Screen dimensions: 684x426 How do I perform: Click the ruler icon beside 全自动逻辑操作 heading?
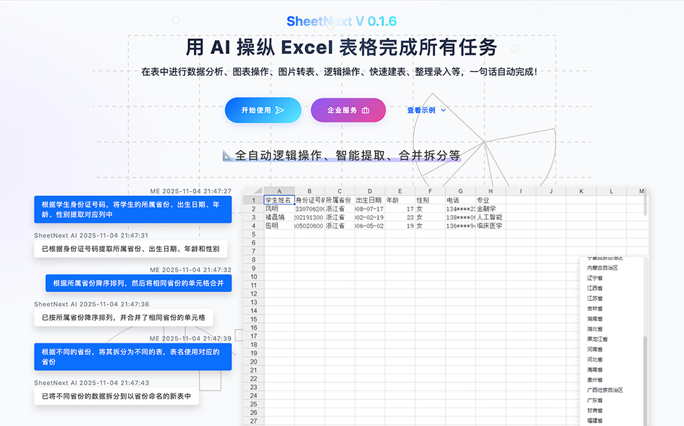click(227, 156)
